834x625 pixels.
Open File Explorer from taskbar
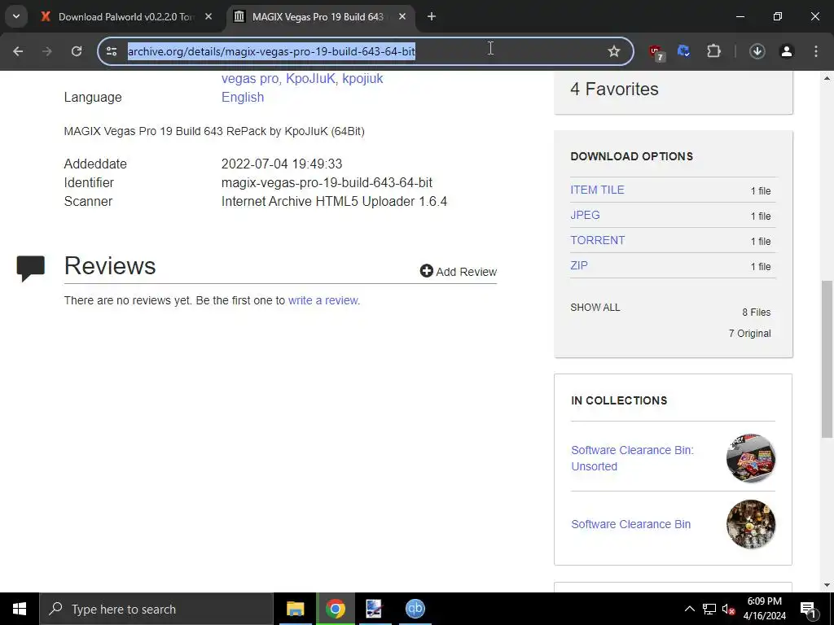coord(295,609)
